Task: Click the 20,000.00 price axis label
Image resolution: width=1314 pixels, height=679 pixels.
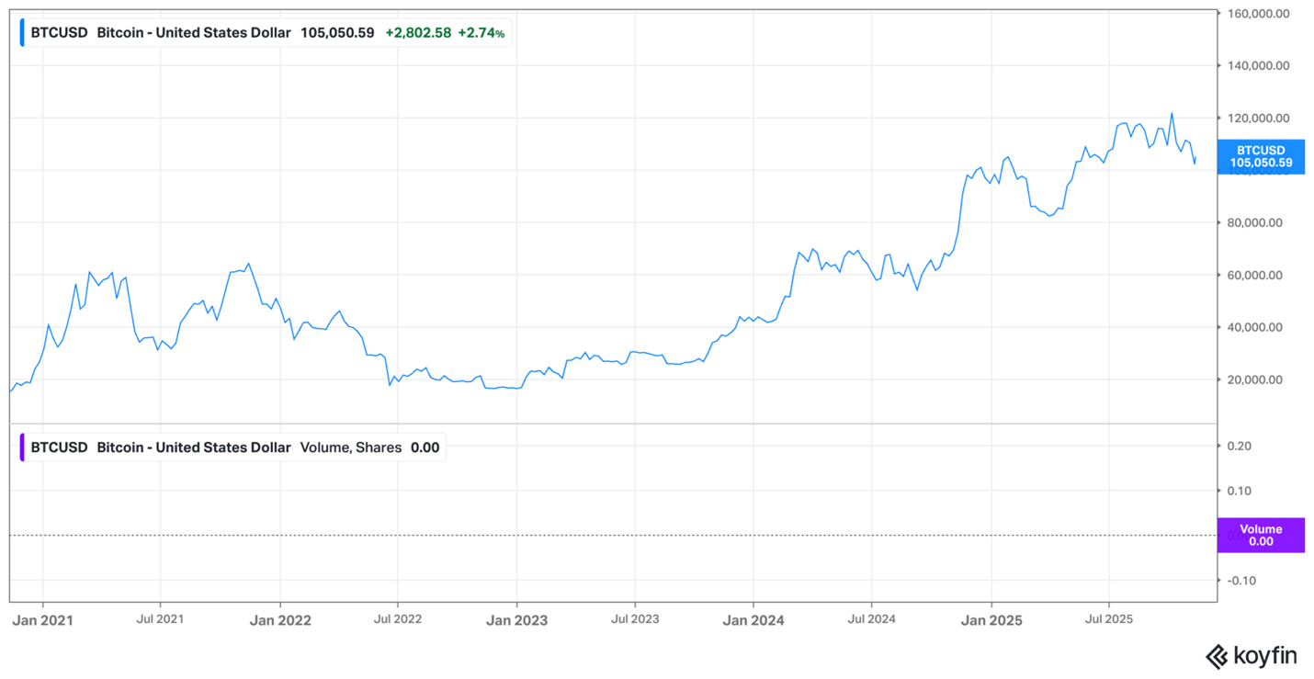Action: point(1253,380)
